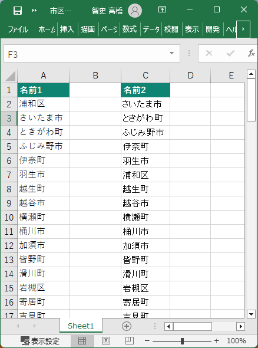The width and height of the screenshot is (258, 348).
Task: Add a new sheet with plus icon
Action: pos(127,326)
